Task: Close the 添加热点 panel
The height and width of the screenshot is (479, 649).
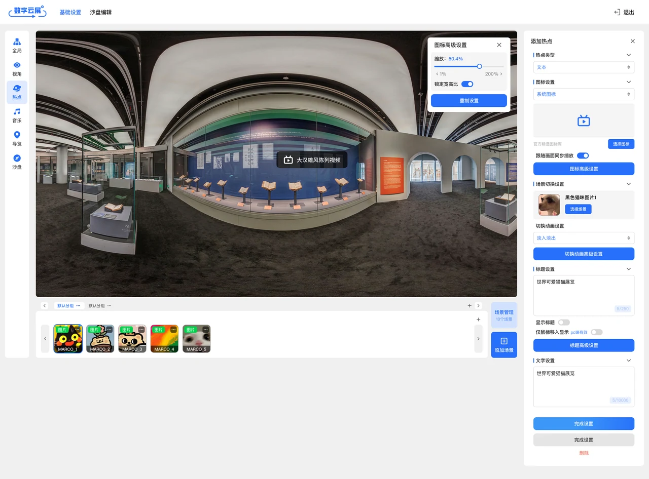Action: (632, 41)
